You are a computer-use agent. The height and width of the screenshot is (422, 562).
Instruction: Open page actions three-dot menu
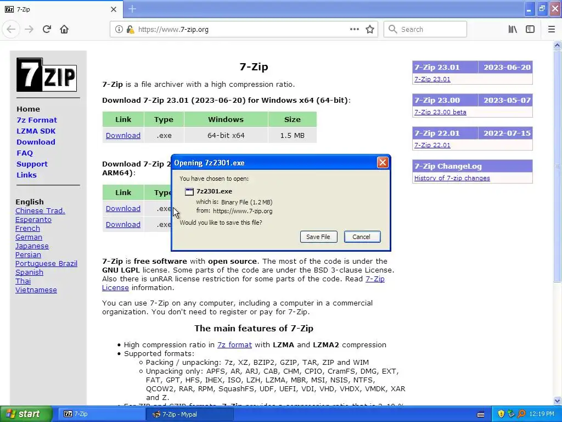pyautogui.click(x=354, y=30)
